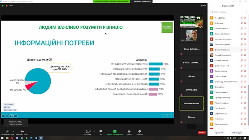Click muted microphone icon for Евгений Мельник
The width and height of the screenshot is (249, 140).
(x=242, y=60)
